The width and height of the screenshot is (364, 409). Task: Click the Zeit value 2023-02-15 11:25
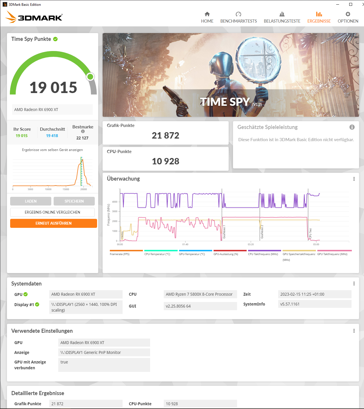pyautogui.click(x=315, y=294)
